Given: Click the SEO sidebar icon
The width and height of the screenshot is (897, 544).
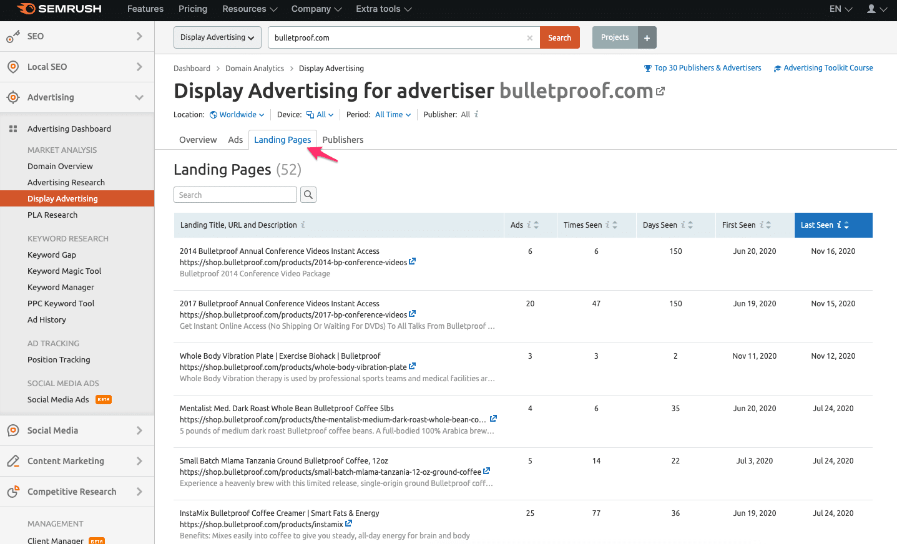Looking at the screenshot, I should tap(13, 37).
